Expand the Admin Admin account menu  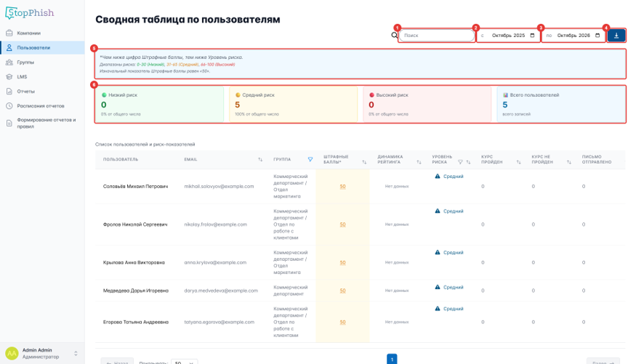coord(76,353)
